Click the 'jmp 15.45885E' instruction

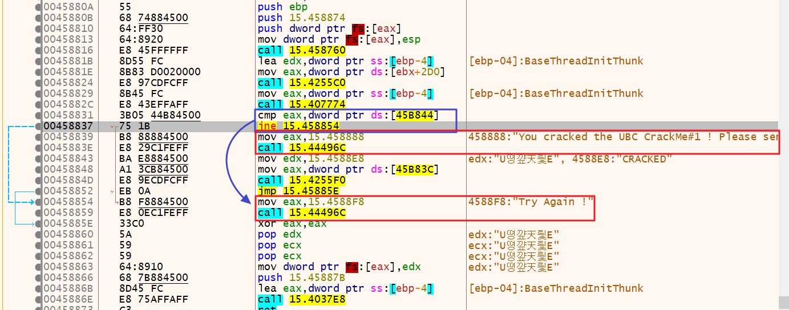(x=298, y=191)
